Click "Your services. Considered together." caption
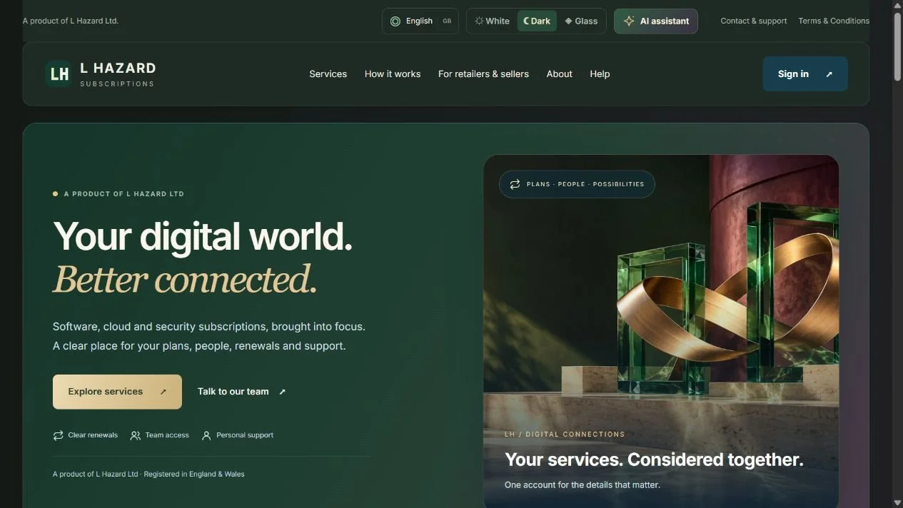The width and height of the screenshot is (903, 508). 654,460
